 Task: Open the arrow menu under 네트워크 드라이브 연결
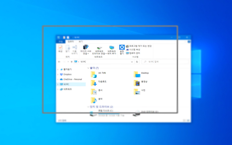(106, 54)
